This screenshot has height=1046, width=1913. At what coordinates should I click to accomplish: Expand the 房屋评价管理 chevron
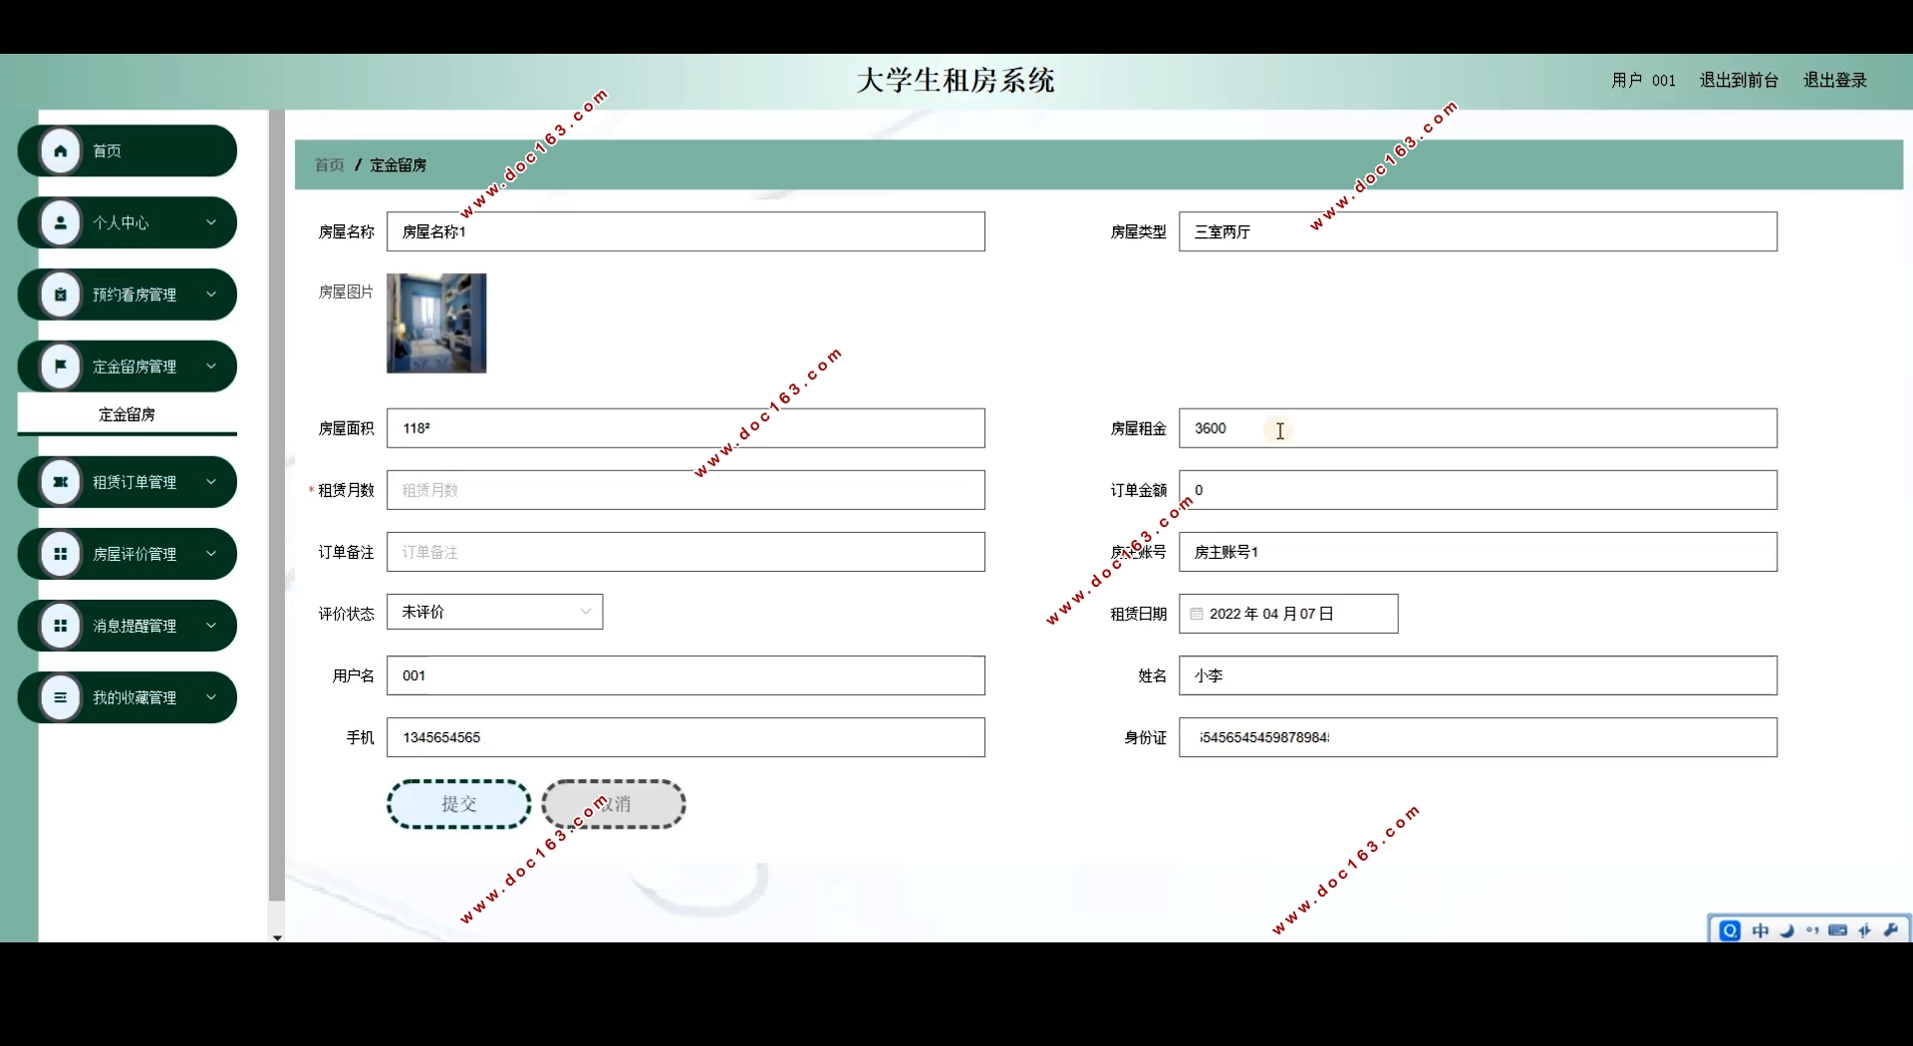211,553
